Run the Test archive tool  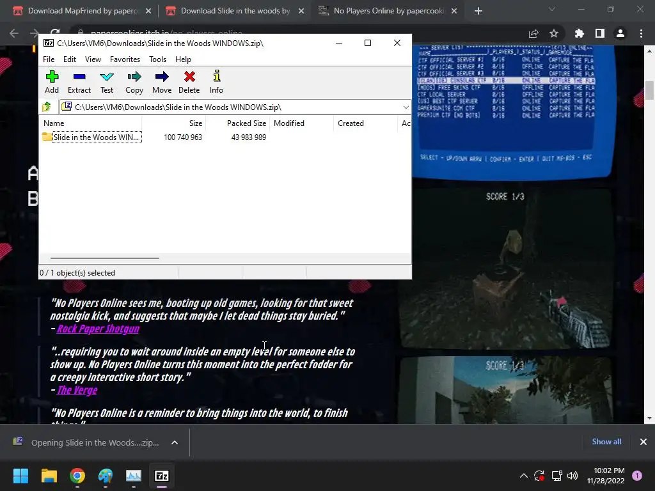point(107,82)
